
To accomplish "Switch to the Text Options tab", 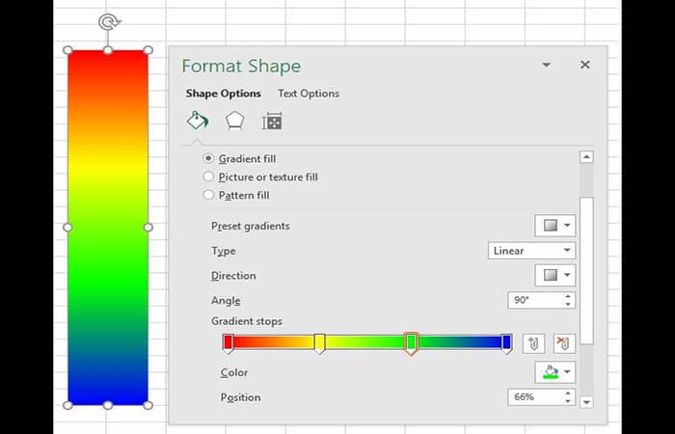I will pos(309,94).
